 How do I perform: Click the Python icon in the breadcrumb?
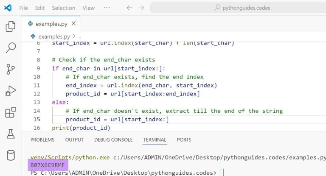pyautogui.click(x=33, y=36)
